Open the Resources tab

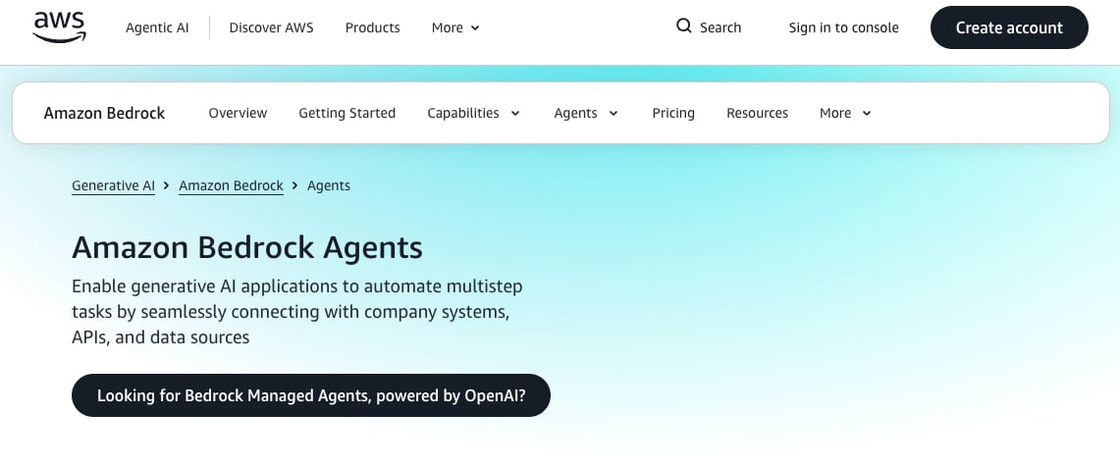tap(757, 113)
